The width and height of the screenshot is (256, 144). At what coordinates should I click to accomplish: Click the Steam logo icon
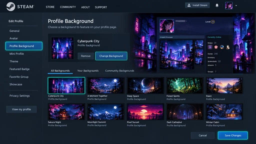click(11, 6)
